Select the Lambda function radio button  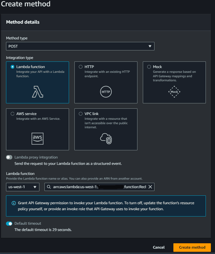tap(13, 67)
